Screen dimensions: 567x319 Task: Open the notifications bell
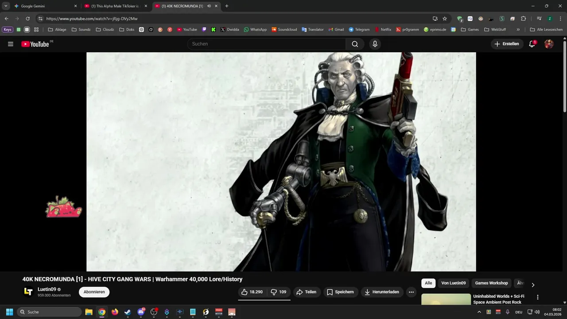click(532, 44)
